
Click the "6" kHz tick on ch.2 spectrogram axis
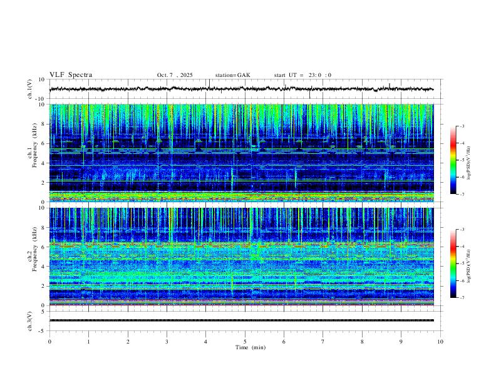point(43,247)
